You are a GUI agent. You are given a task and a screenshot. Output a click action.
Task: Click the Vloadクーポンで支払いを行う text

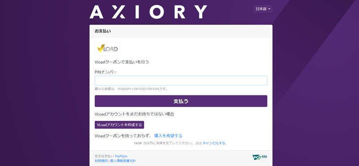pyautogui.click(x=122, y=62)
